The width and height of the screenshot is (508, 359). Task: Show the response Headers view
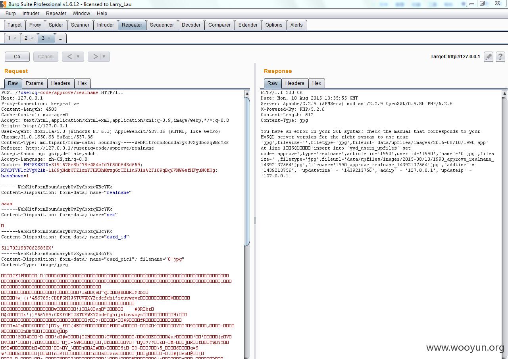pos(295,83)
